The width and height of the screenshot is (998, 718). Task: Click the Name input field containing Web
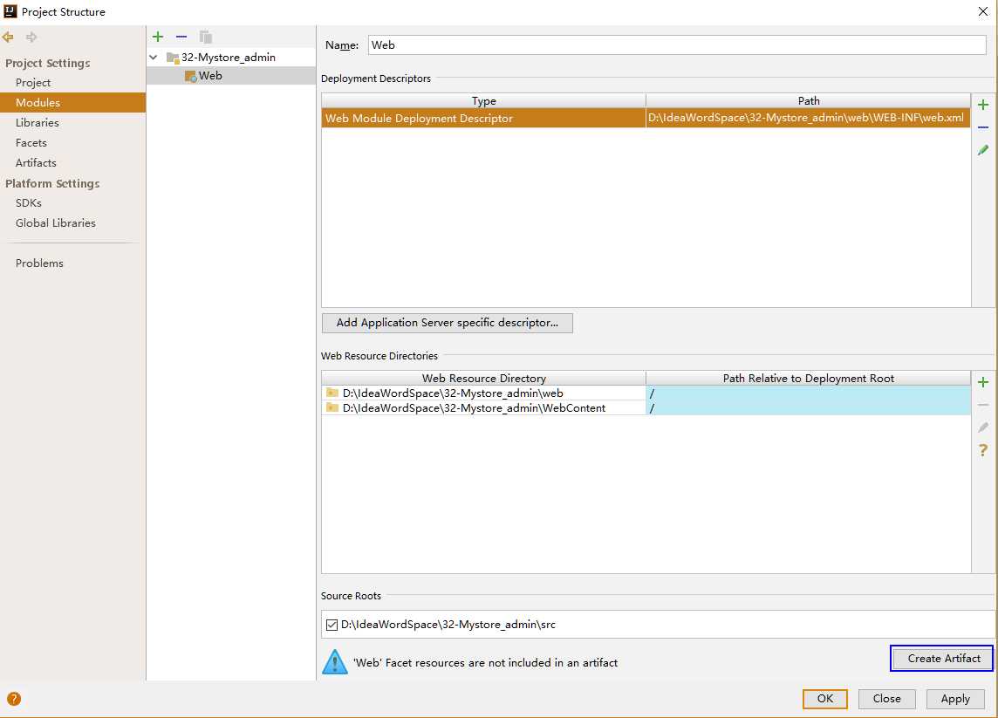tap(677, 44)
